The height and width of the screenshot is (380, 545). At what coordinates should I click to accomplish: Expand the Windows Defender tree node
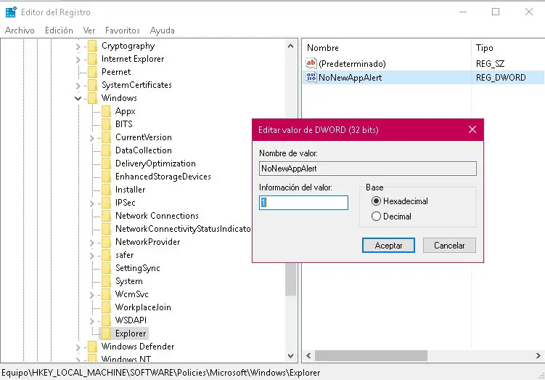point(78,347)
